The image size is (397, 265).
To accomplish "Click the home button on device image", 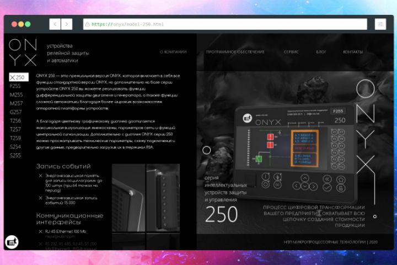I will click(341, 179).
